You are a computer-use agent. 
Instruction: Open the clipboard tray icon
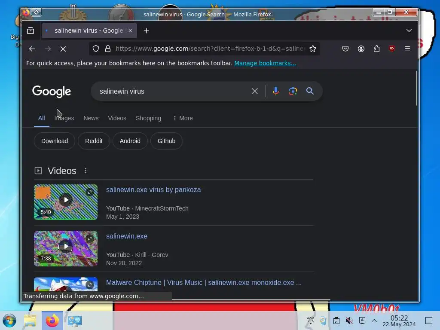pyautogui.click(x=336, y=321)
